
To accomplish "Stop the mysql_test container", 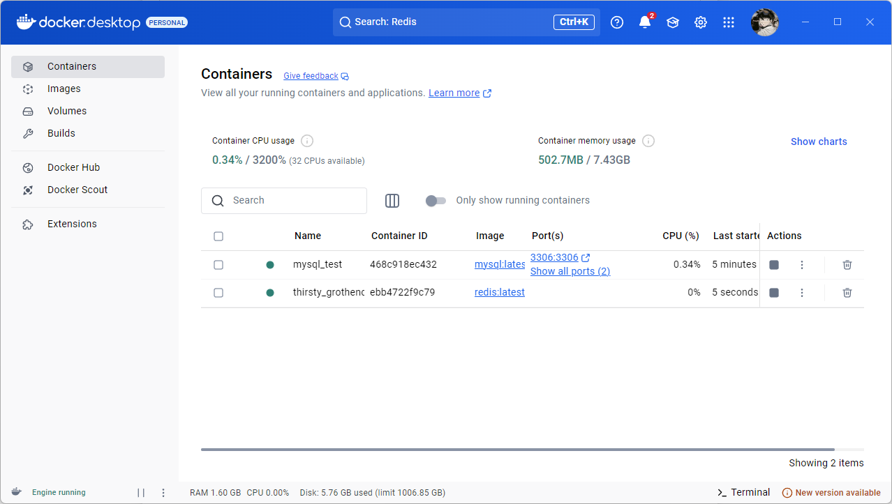I will click(773, 265).
